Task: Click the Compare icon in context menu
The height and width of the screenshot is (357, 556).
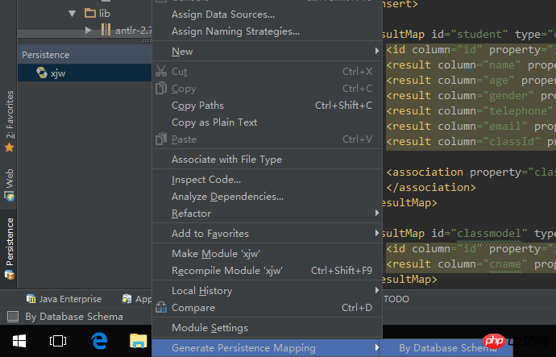Action: (x=160, y=308)
